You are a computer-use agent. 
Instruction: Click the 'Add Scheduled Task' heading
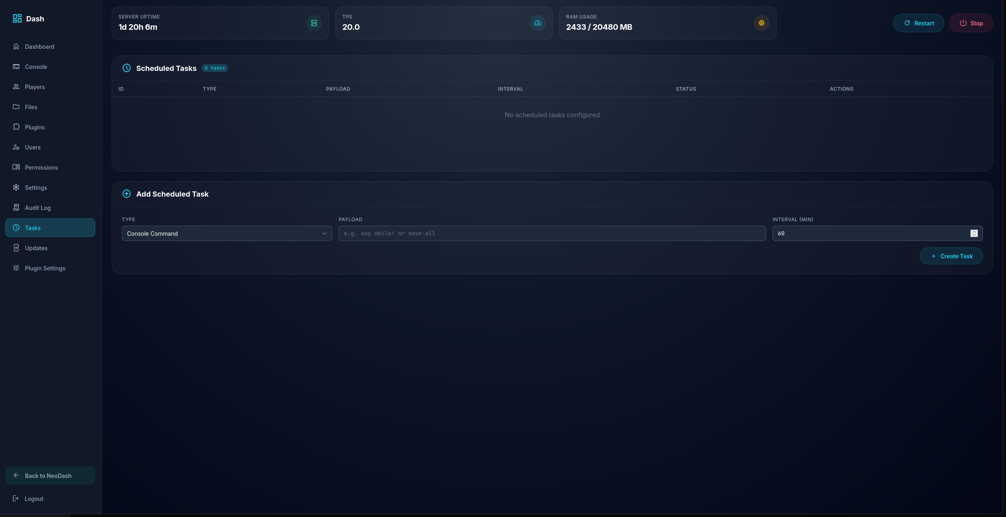[172, 194]
